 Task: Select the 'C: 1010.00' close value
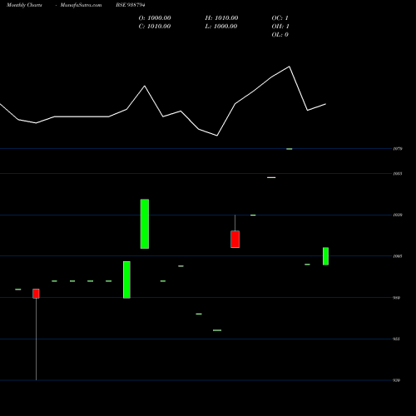coord(155,26)
